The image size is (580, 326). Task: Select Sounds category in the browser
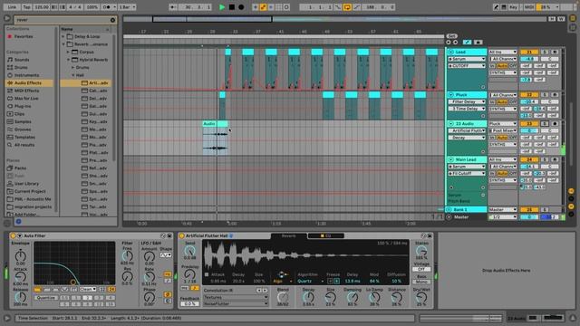coord(22,60)
